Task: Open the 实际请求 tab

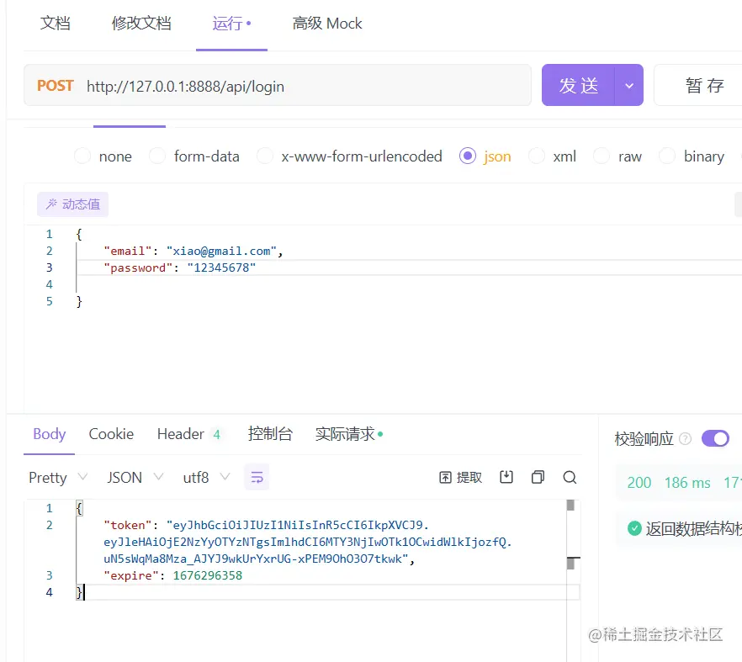Action: point(349,433)
